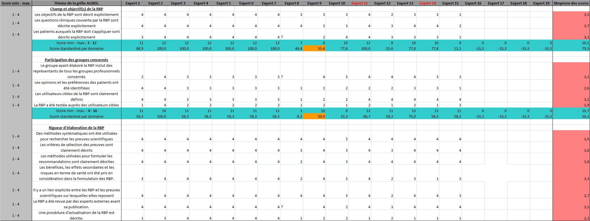Click the red Expert 11 column header
Screen dimensions: 590x221
[x=360, y=3]
